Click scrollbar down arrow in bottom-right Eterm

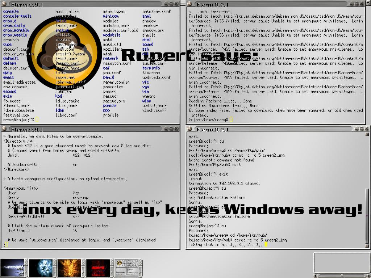point(367,246)
